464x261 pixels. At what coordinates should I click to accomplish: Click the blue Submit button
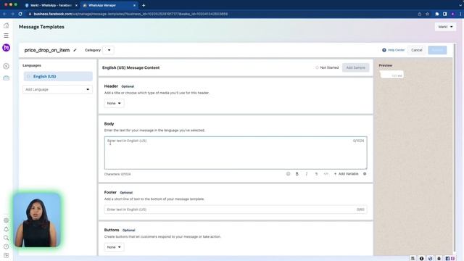437,50
